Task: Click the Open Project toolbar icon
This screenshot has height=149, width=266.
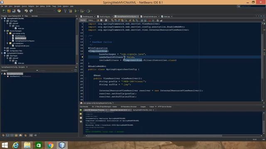Action: coord(14,11)
